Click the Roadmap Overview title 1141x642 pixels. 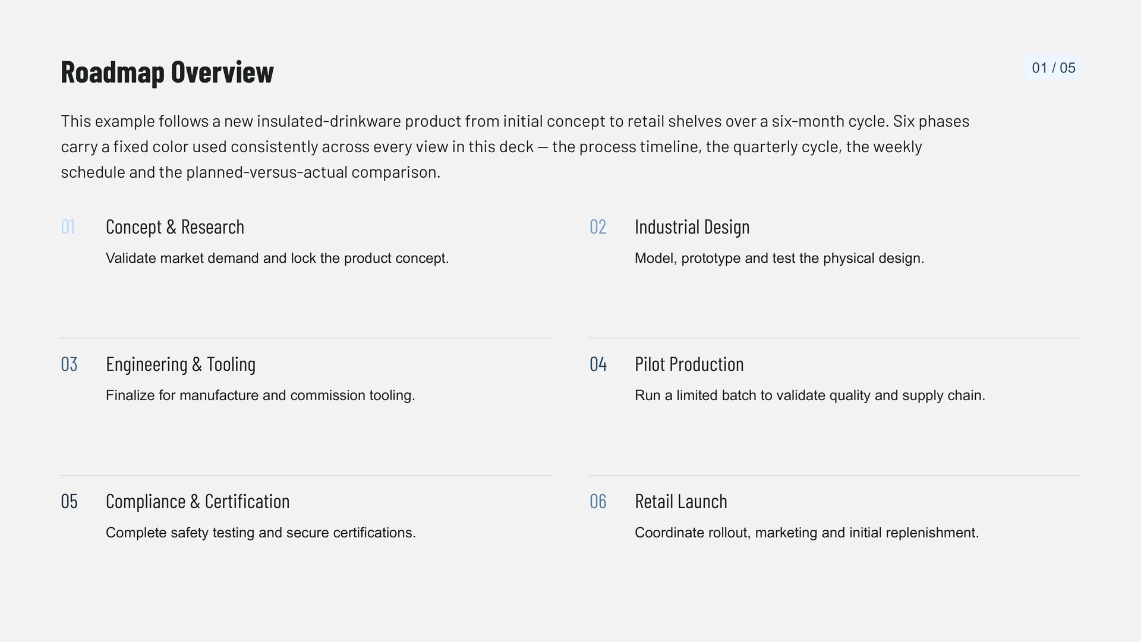(167, 72)
